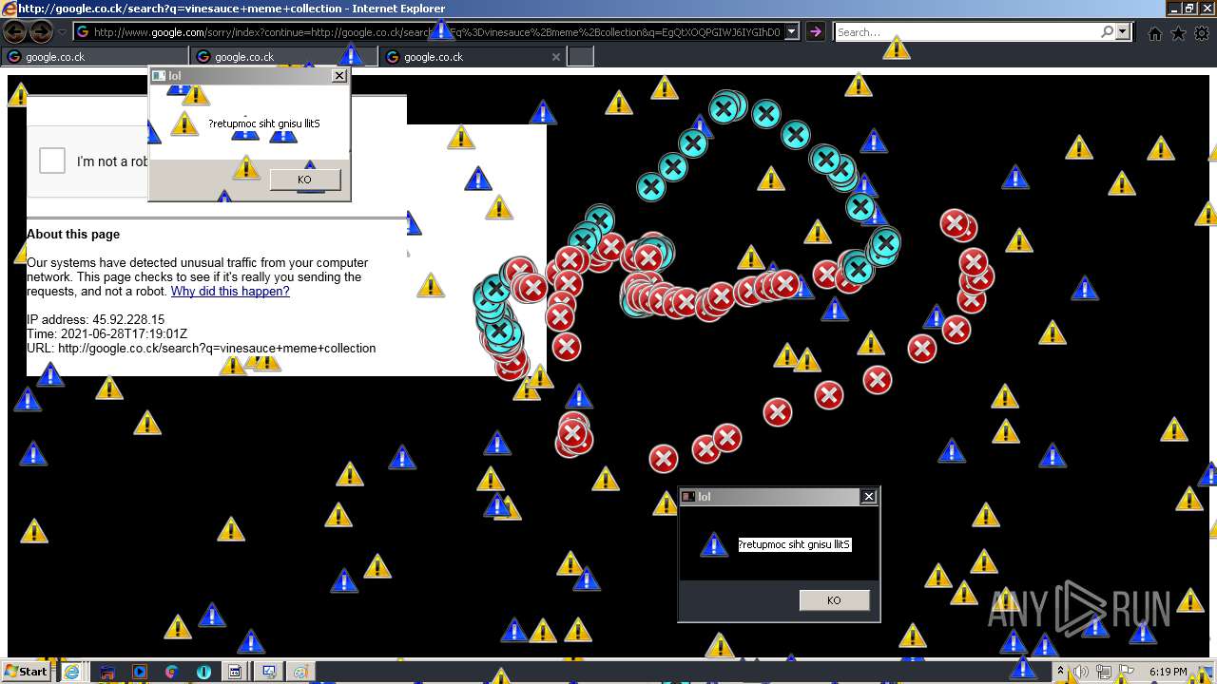Click the Internet Explorer logo in title bar
The image size is (1217, 684).
(x=9, y=9)
